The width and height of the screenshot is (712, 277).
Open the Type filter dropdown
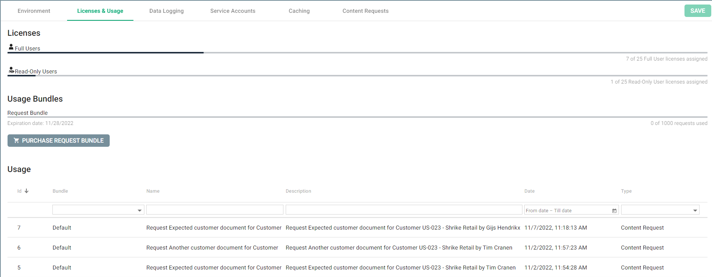tap(695, 210)
